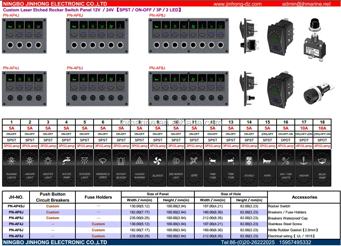Select the PN-AF4J fuse panel image

(24, 89)
